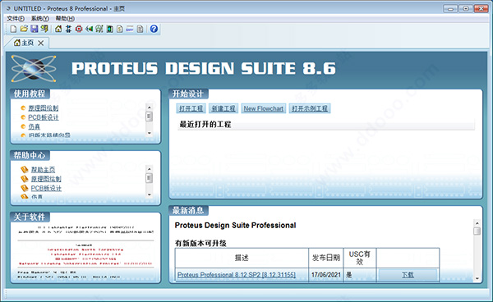Screen dimensions: 493x302
Task: Open the 文件 menu
Action: point(16,19)
